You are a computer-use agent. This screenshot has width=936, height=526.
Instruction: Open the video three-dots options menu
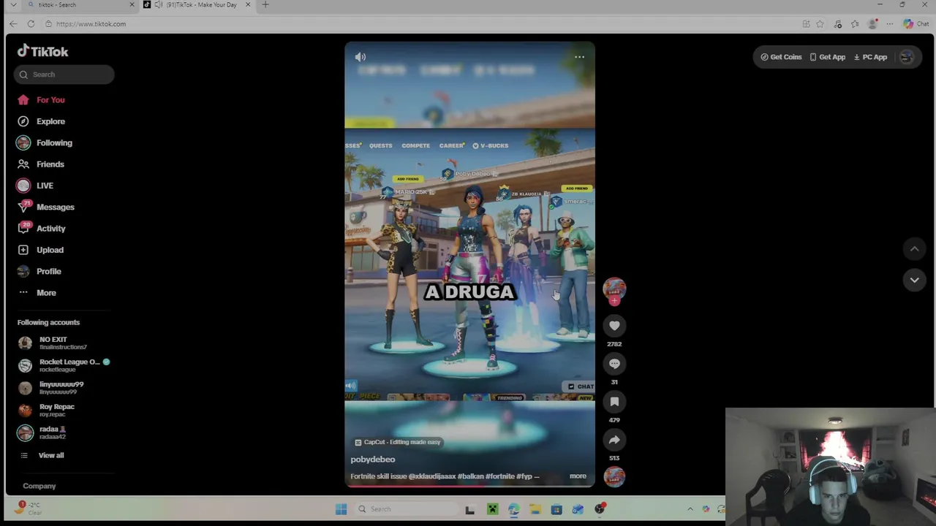point(579,57)
